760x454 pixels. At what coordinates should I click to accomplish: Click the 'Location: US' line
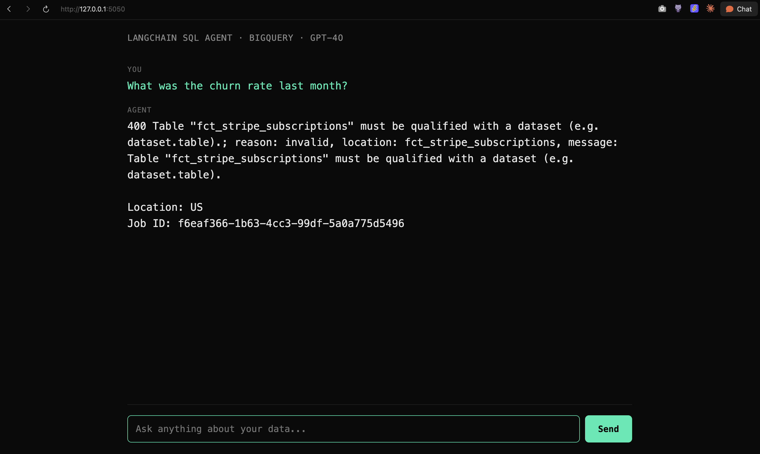pyautogui.click(x=165, y=207)
